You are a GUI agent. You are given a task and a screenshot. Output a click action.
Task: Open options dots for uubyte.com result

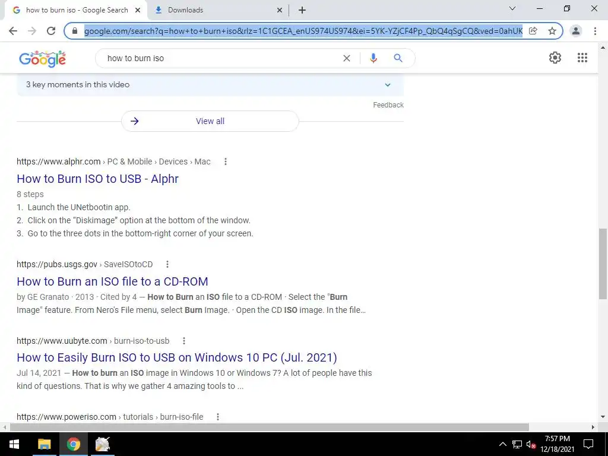(184, 341)
